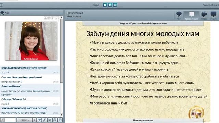Image resolution: width=219 pixels, height=123 pixels.
Task: Click the window layout icon in top bar
Action: (115, 5)
